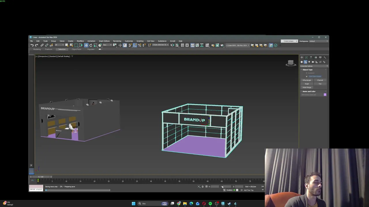The height and width of the screenshot is (207, 369).
Task: Select Geometry category sphere icon
Action: 302,62
